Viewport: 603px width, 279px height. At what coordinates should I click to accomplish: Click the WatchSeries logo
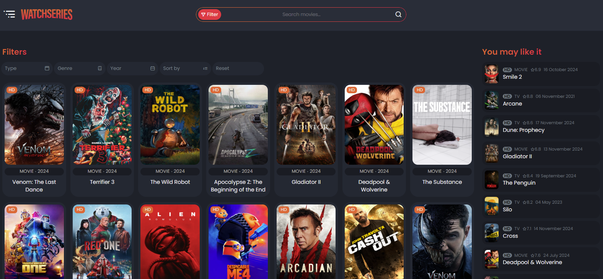point(47,15)
